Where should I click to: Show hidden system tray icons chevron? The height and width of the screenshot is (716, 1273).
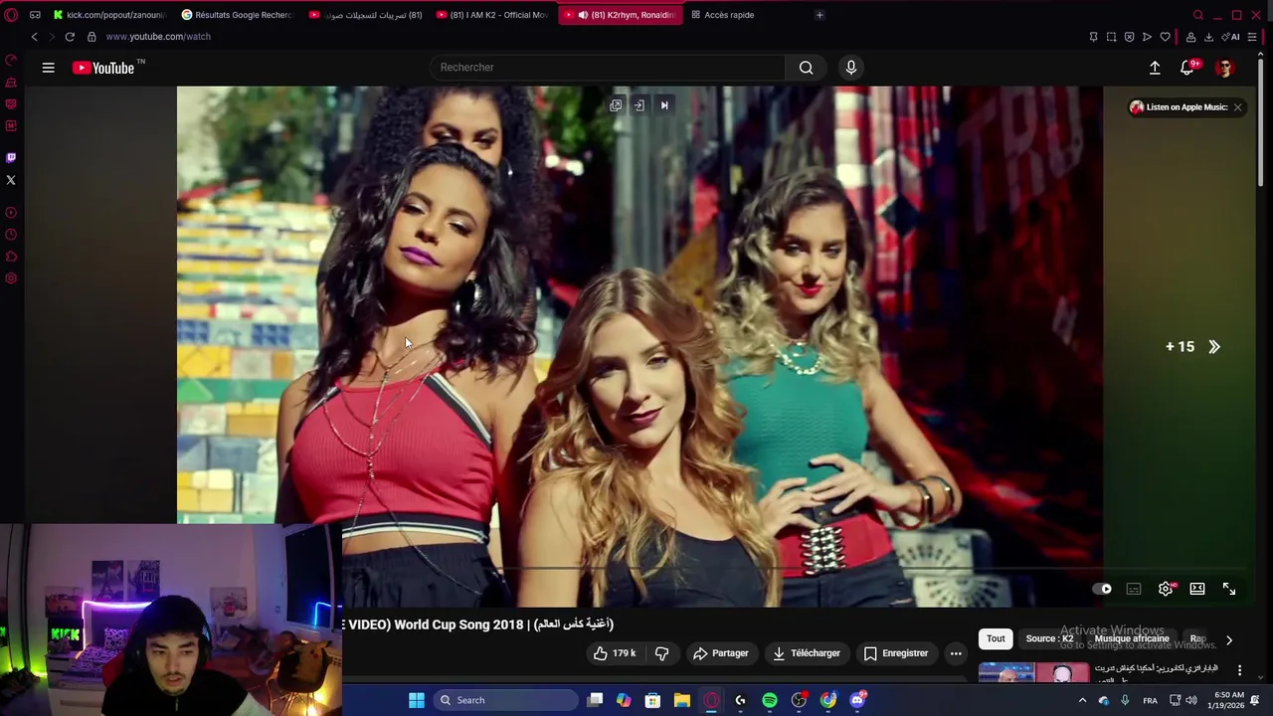click(x=1082, y=700)
